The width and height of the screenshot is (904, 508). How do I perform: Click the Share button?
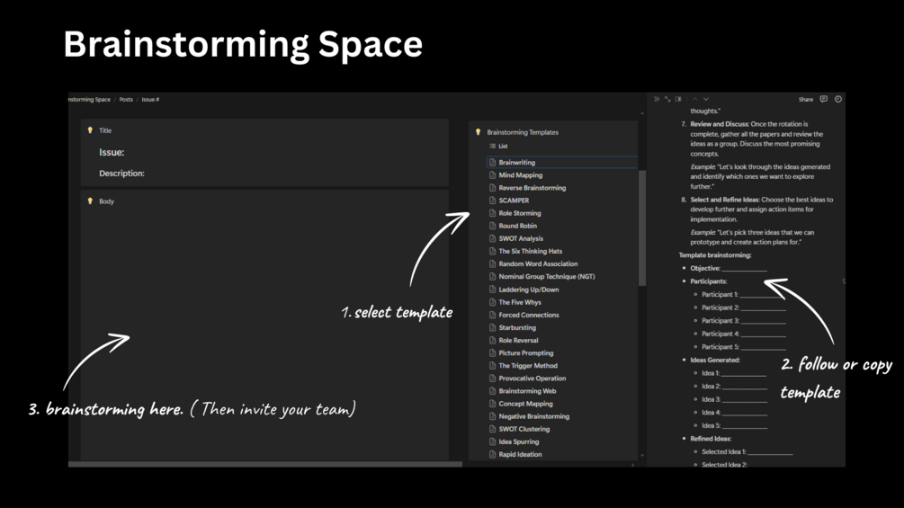point(805,100)
